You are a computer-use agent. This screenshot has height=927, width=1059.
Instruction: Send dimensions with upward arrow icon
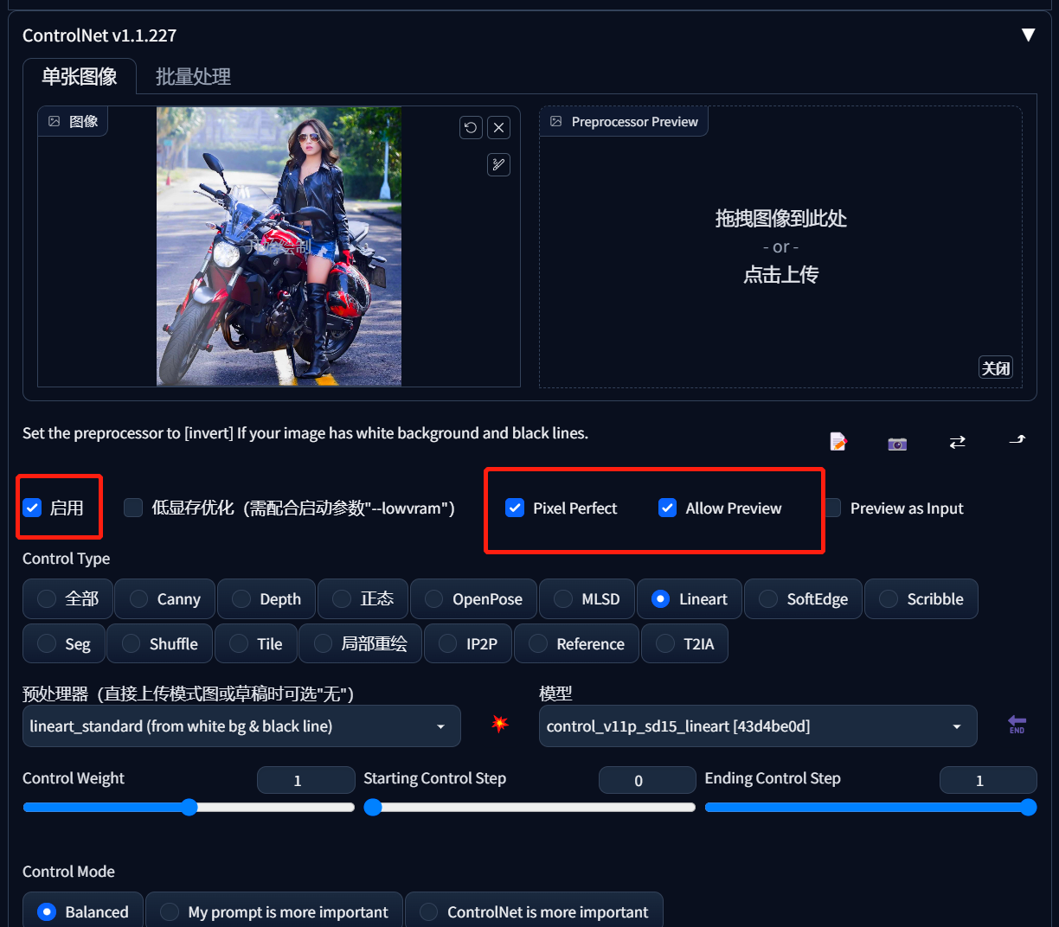tap(1017, 440)
